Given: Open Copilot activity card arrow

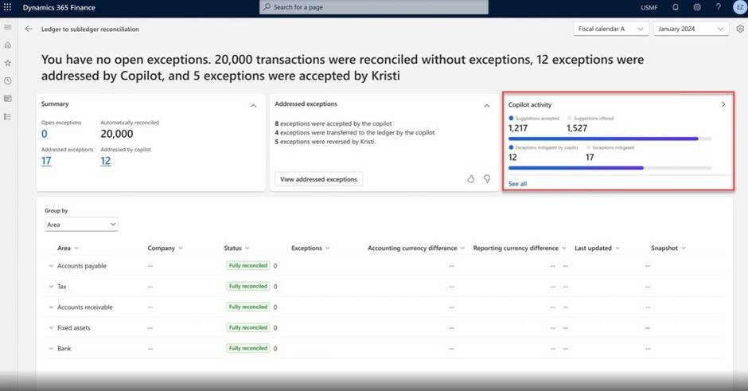Looking at the screenshot, I should point(723,104).
